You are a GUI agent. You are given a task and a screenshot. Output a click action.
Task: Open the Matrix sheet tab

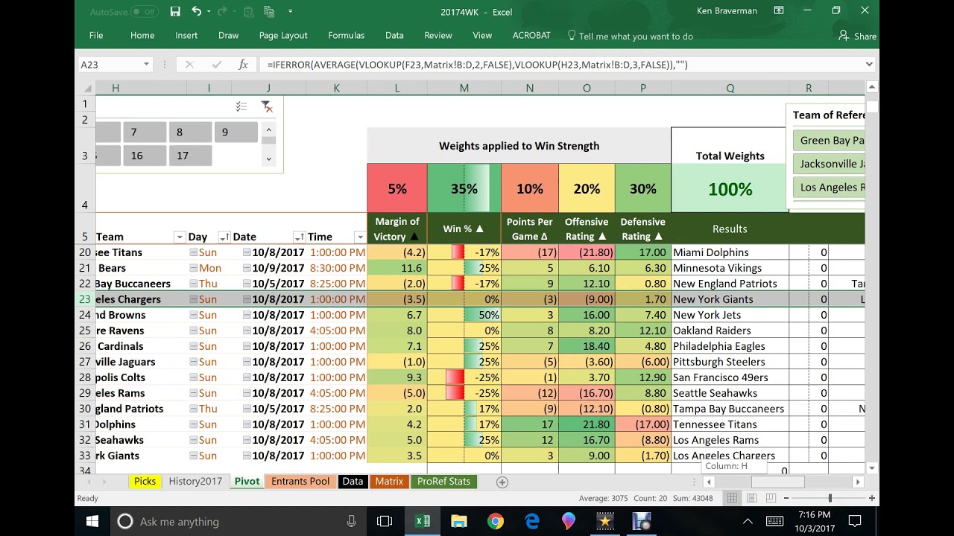point(389,482)
